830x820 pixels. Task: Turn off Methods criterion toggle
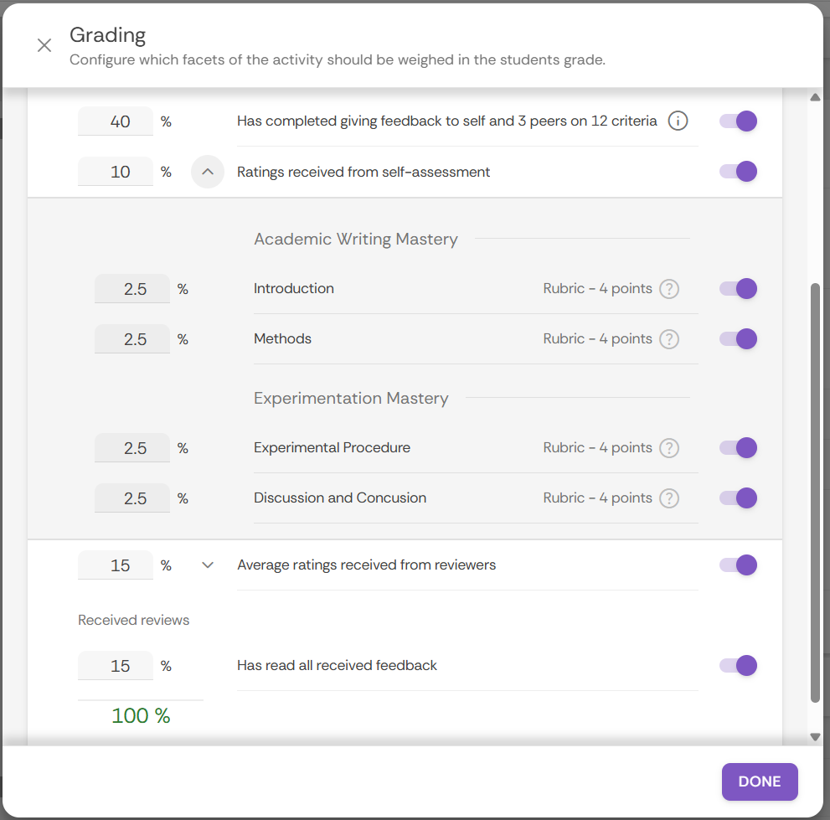point(739,339)
